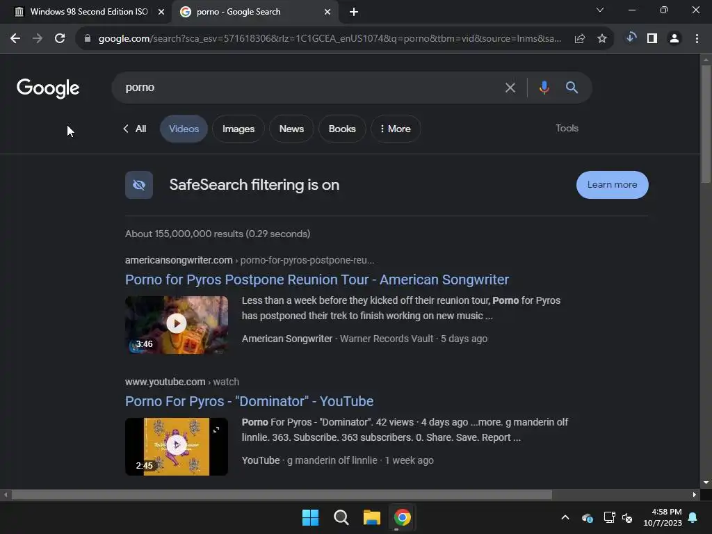Screen dimensions: 712x534
Task: Open the taskbar clock showing 4:58 PM
Action: coord(663,517)
